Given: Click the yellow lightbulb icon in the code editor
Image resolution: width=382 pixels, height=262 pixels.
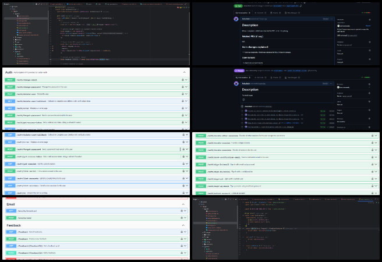Looking at the screenshot, I should [246, 226].
